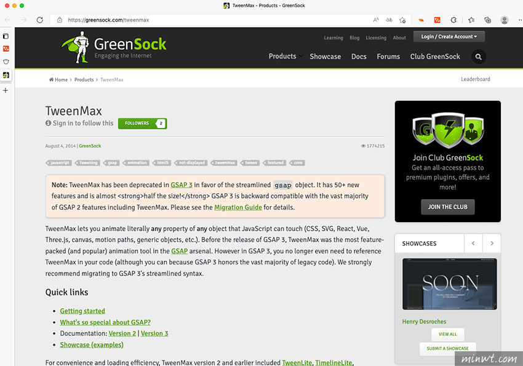523x366 pixels.
Task: Click the TweenLite link
Action: coord(297,362)
